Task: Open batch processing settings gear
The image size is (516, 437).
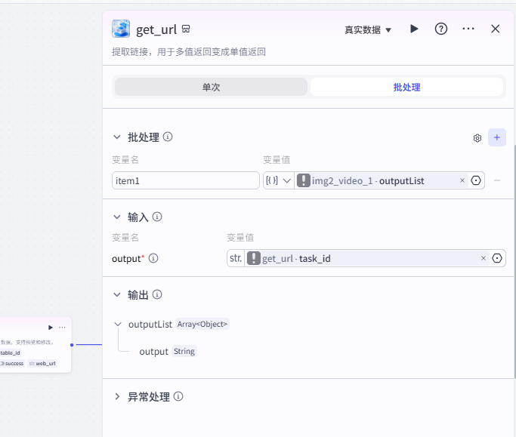Action: click(477, 138)
